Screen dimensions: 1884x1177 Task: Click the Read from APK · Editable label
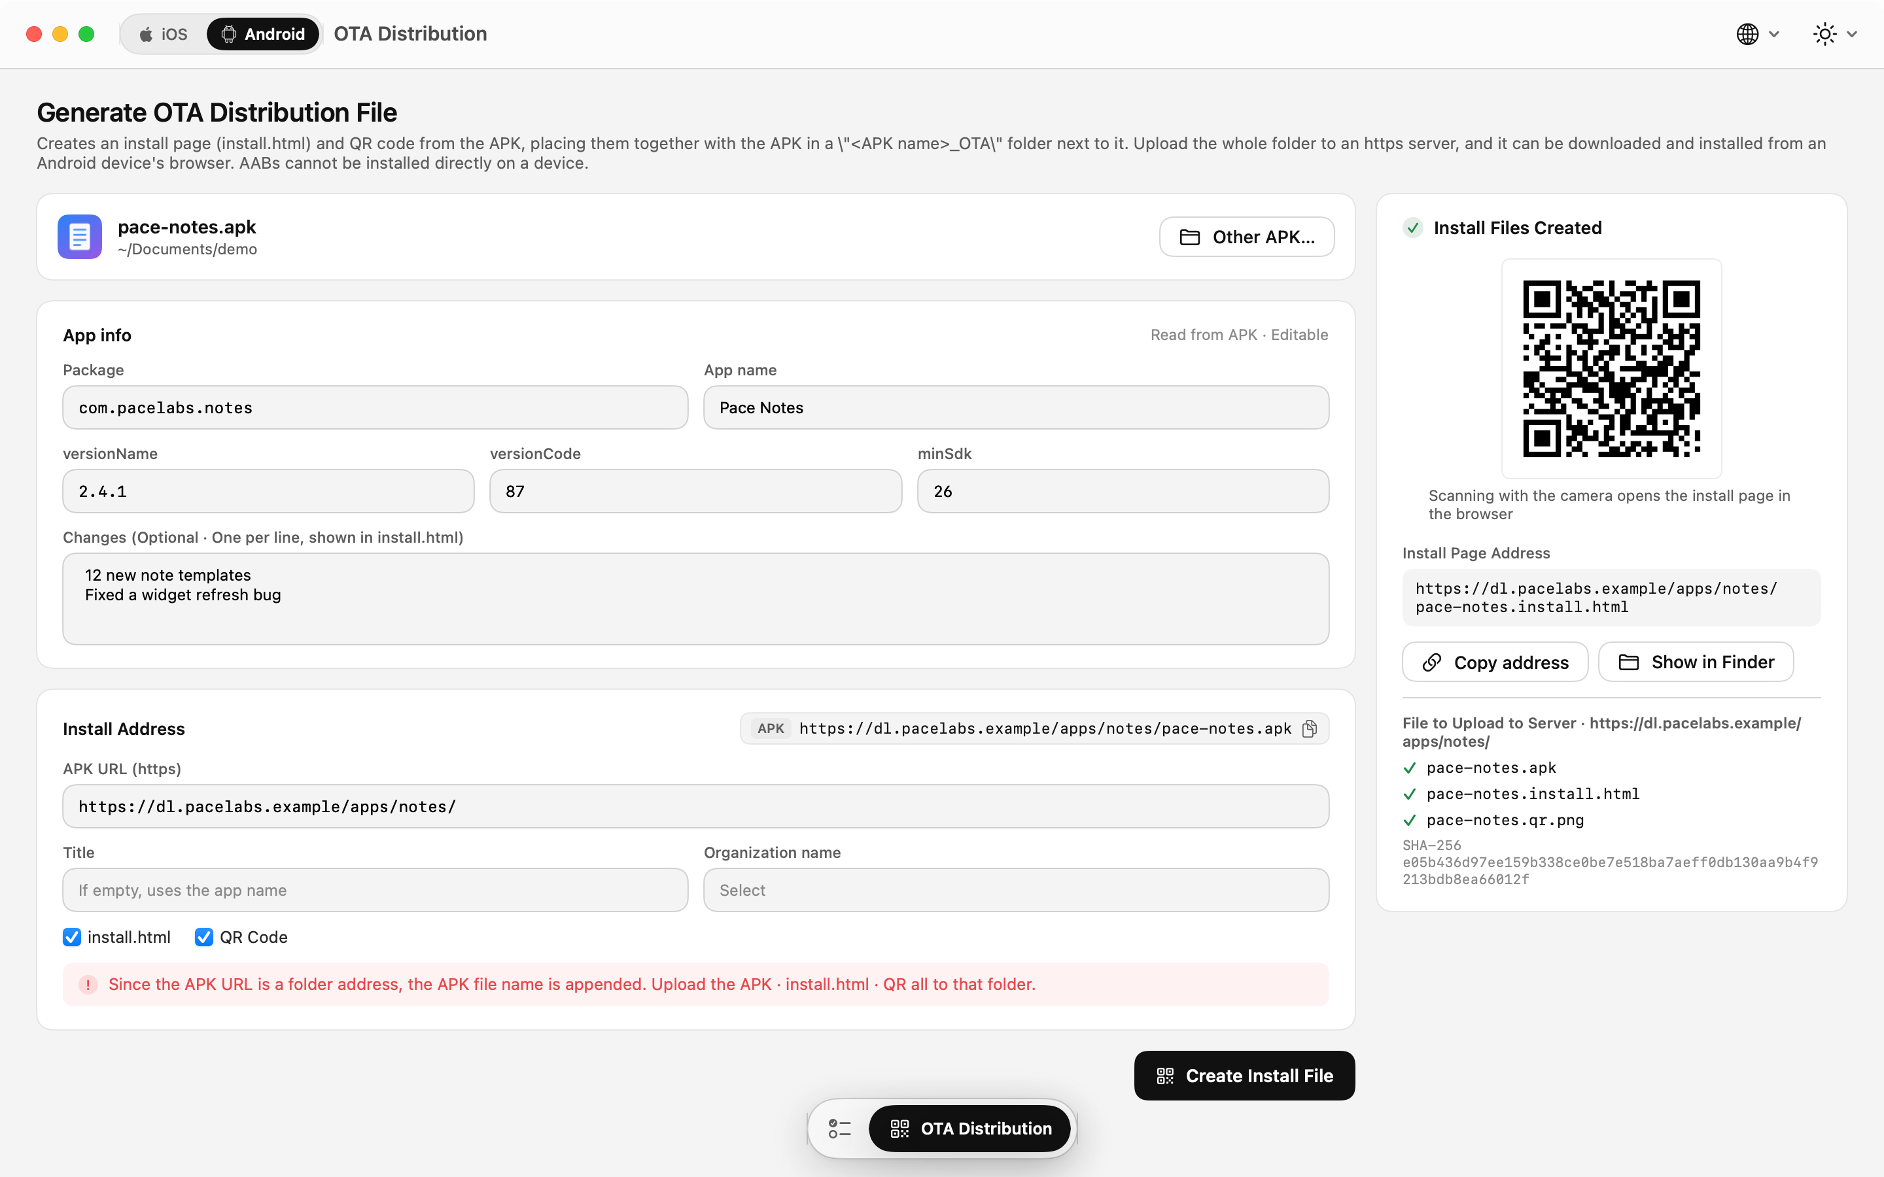[x=1240, y=335]
